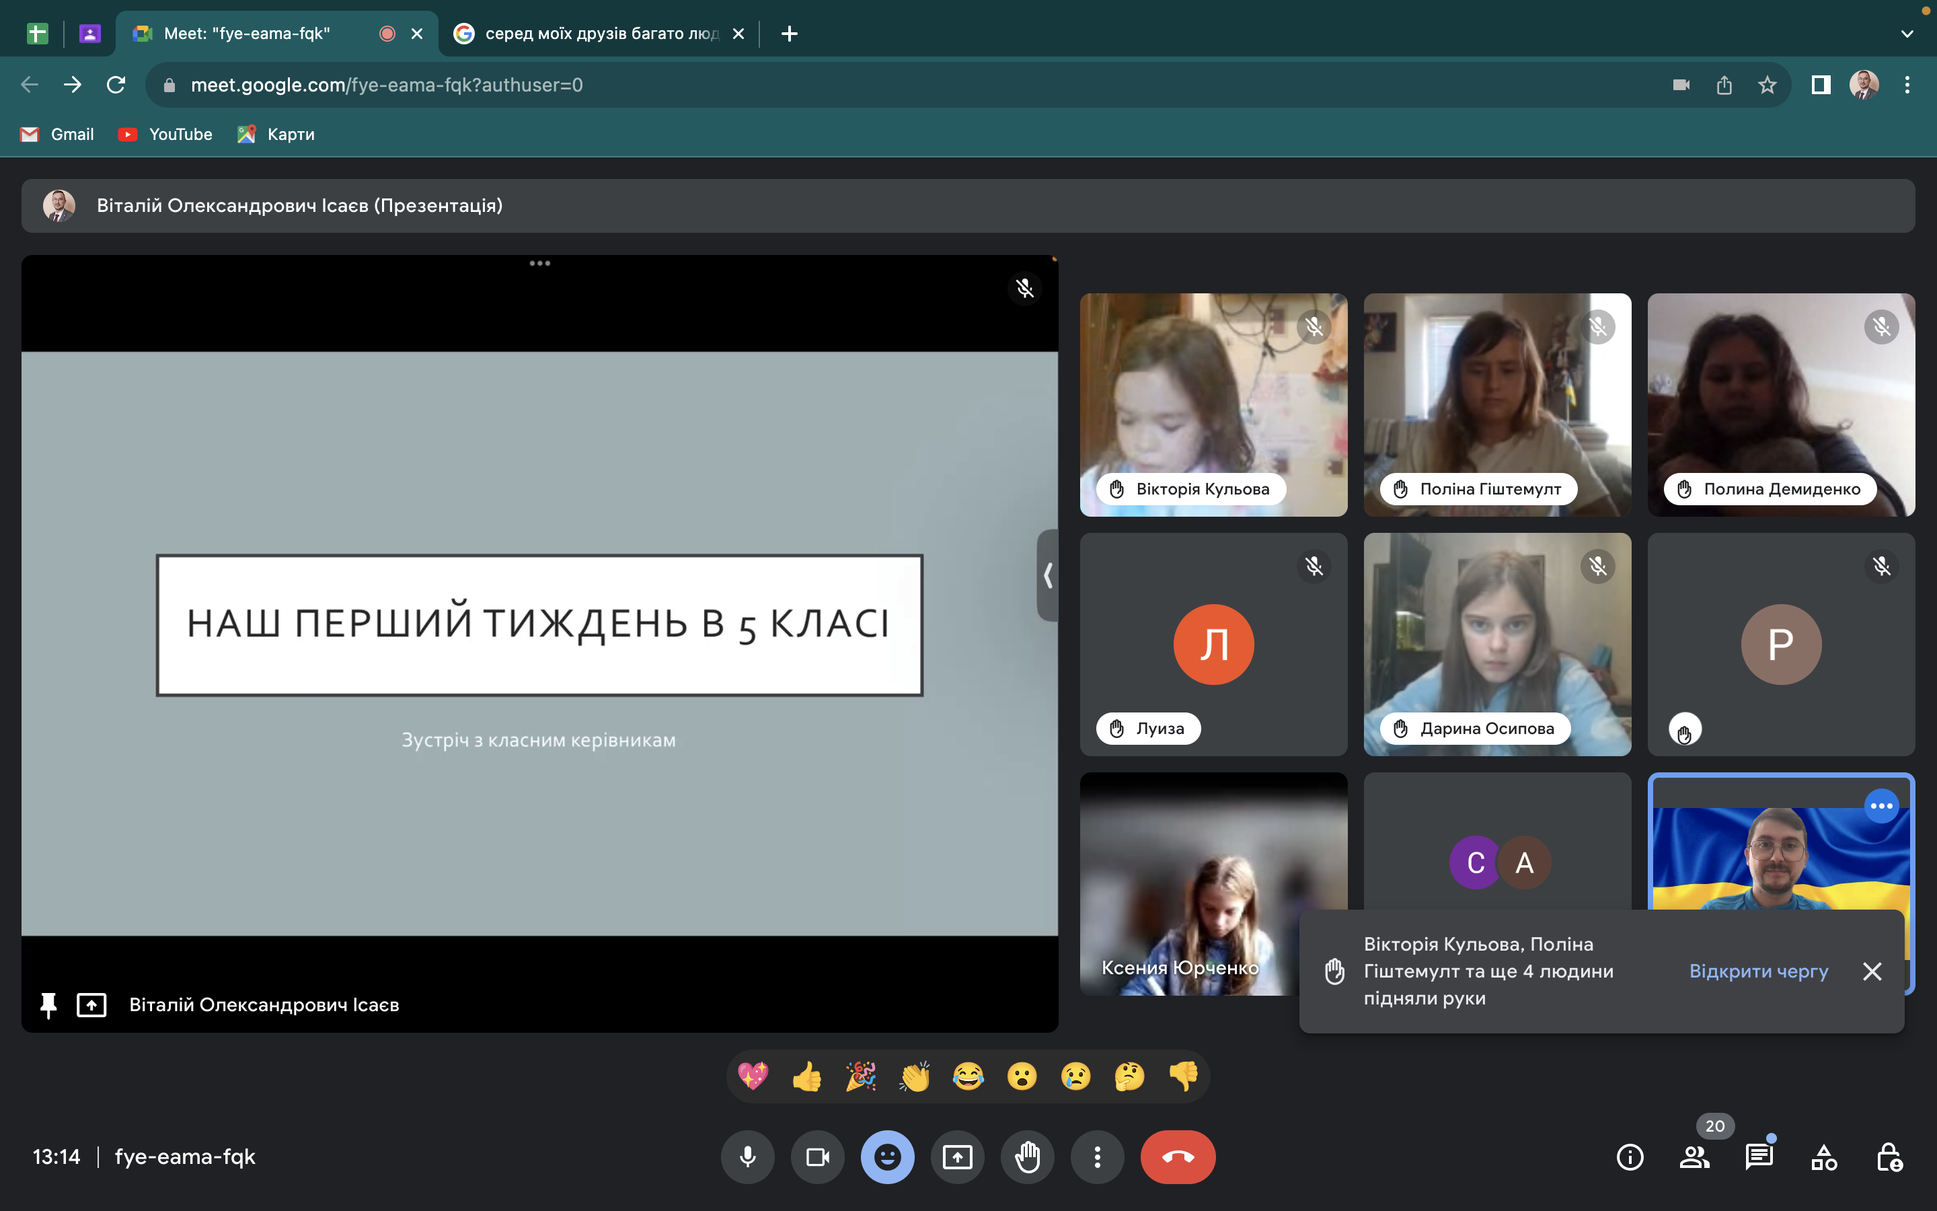This screenshot has width=1937, height=1211.
Task: Click the present screen button
Action: point(957,1157)
